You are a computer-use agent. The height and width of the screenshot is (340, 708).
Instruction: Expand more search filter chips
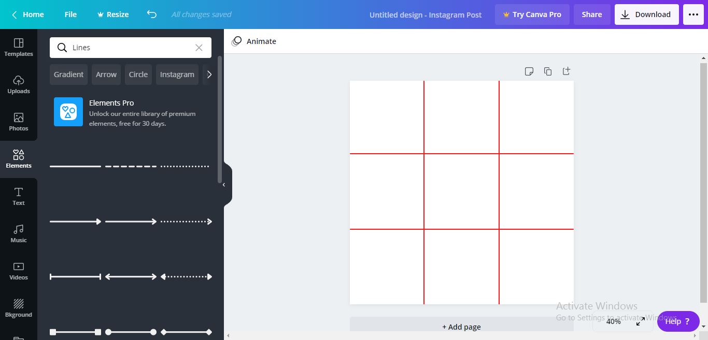point(210,74)
